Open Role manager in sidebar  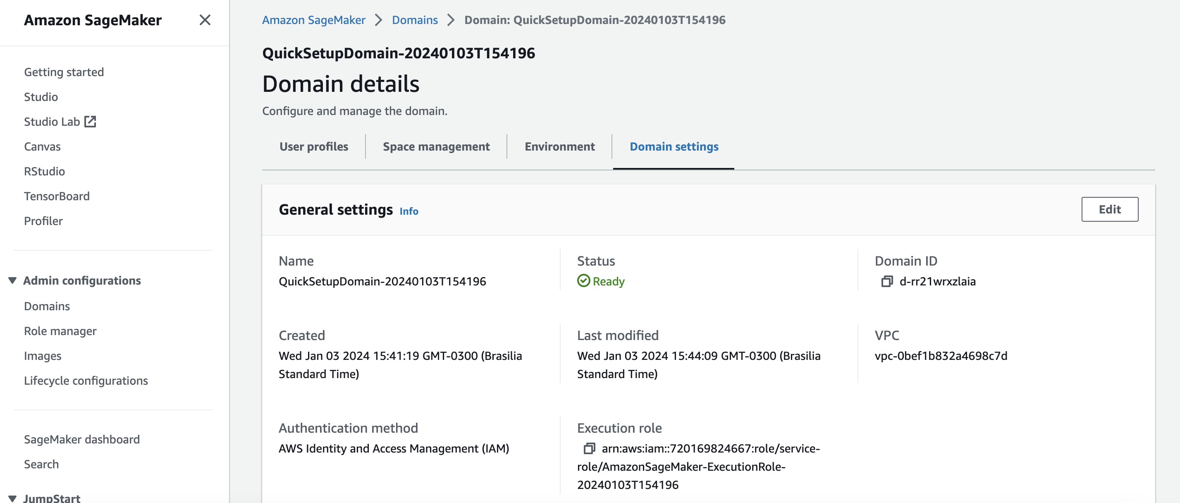coord(60,331)
